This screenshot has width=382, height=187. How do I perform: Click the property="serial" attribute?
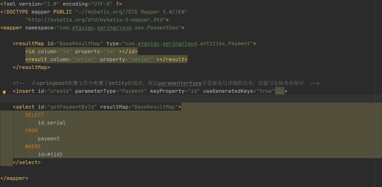pyautogui.click(x=127, y=59)
